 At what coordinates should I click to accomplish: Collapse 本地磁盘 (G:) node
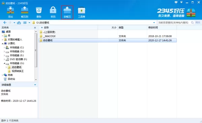click(x=4, y=63)
